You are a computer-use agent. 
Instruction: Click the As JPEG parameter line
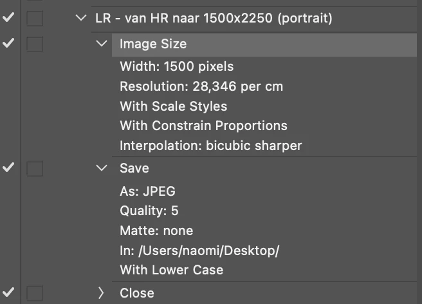147,191
